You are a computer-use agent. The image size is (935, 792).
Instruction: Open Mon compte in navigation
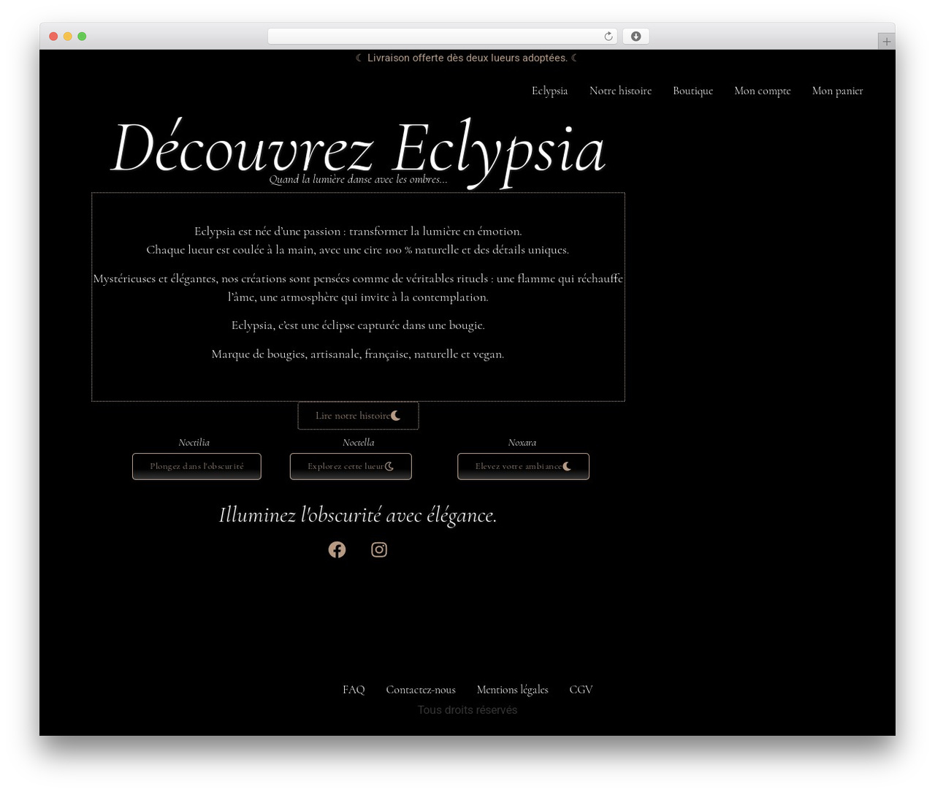[x=763, y=91]
